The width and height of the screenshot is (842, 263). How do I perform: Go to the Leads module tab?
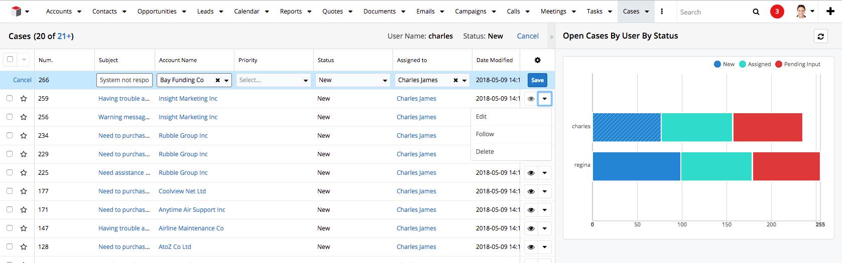tap(205, 12)
